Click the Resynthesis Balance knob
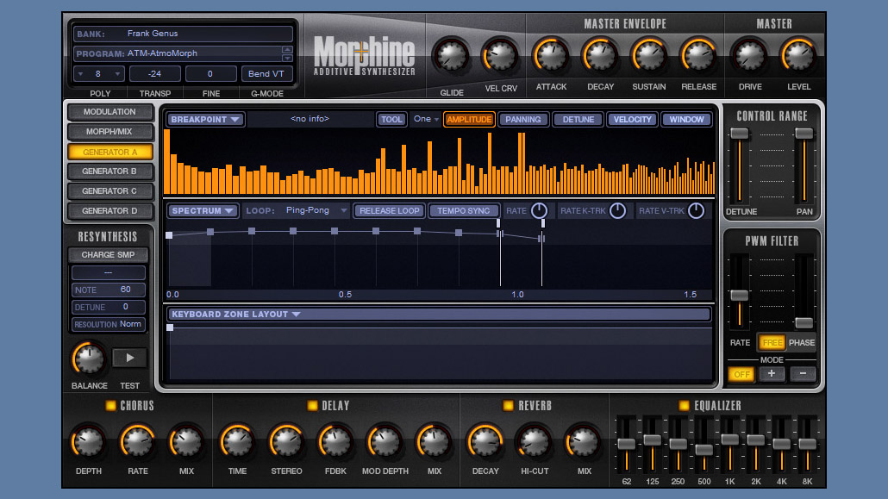 click(x=89, y=358)
